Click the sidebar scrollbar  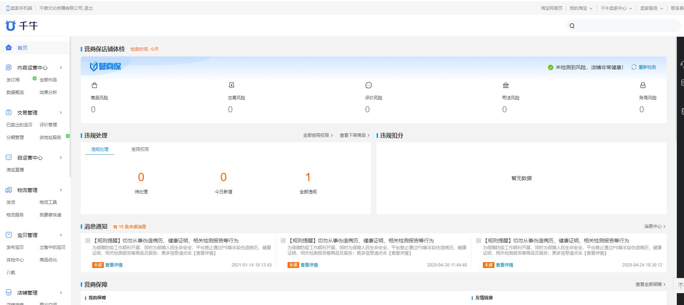click(x=70, y=106)
